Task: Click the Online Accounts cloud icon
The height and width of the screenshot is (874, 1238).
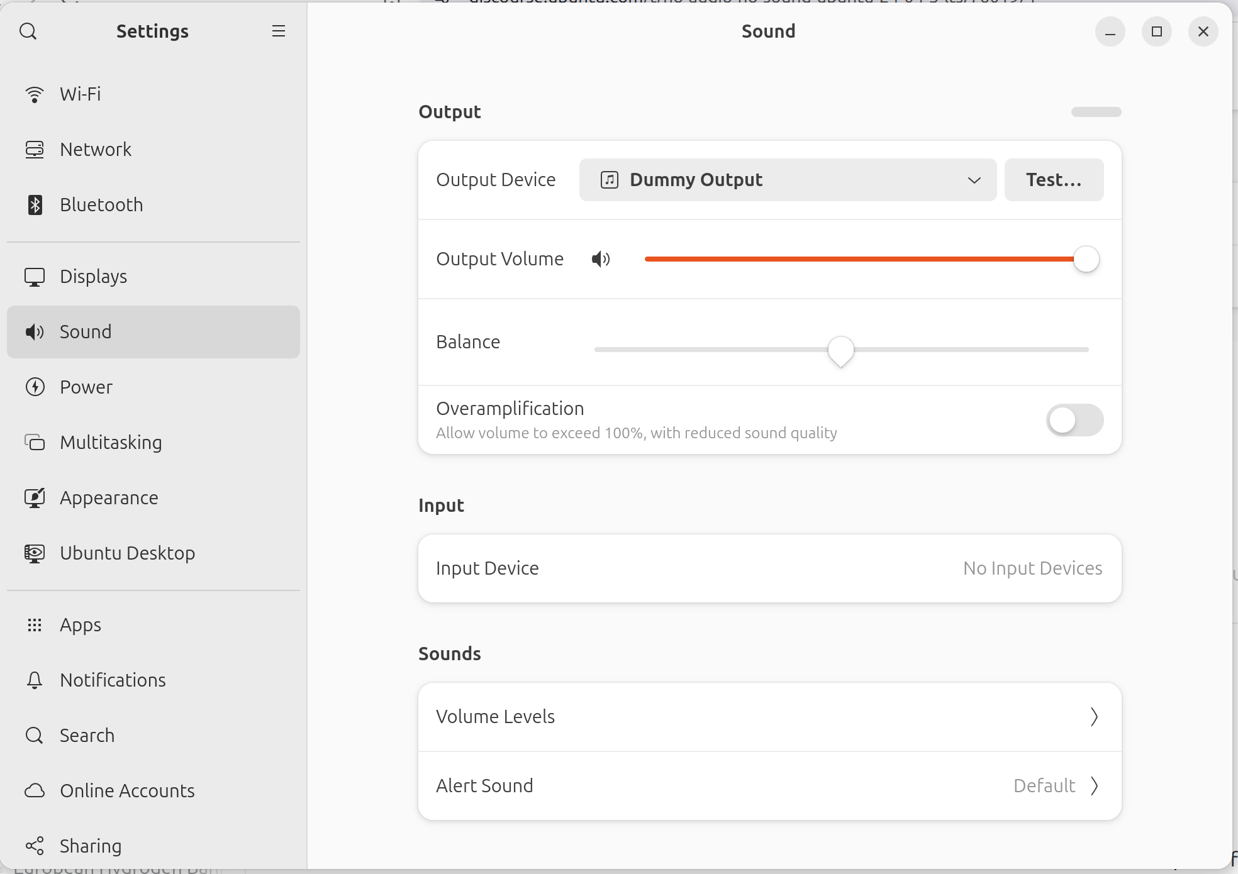Action: tap(35, 791)
